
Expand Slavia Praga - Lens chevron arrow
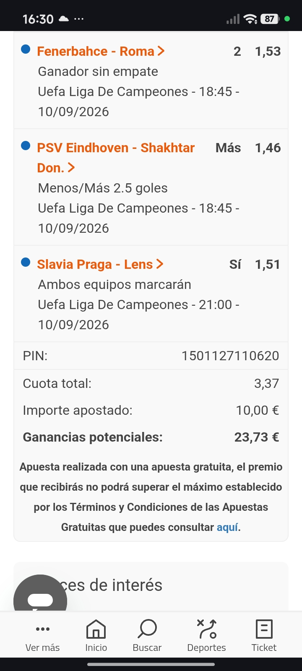click(160, 264)
